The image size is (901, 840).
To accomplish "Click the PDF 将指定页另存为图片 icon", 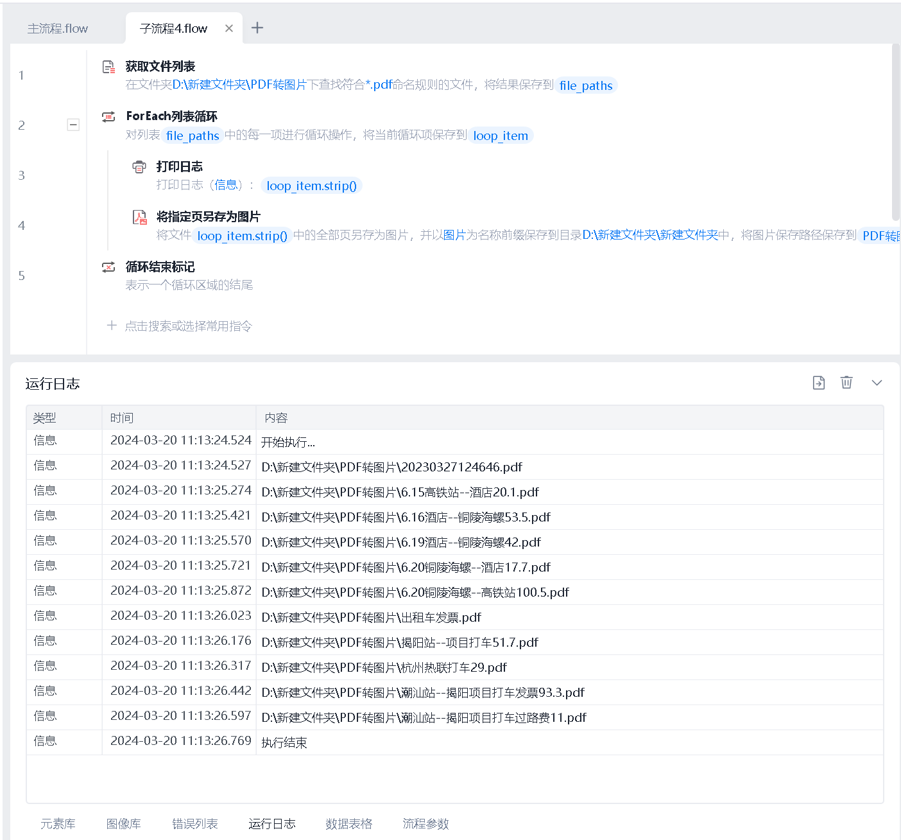I will 139,217.
